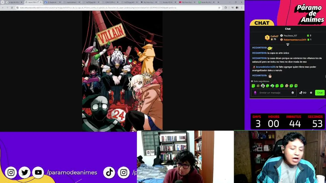Pick the multicolored clown frog emote
Image resolution: width=326 pixels, height=183 pixels.
pyautogui.click(x=263, y=86)
